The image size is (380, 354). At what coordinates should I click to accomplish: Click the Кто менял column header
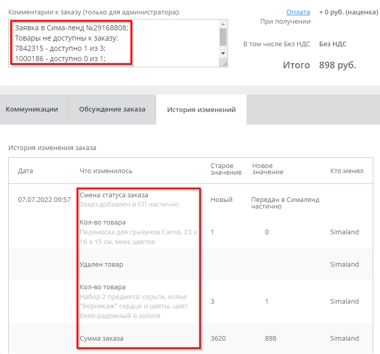(347, 171)
